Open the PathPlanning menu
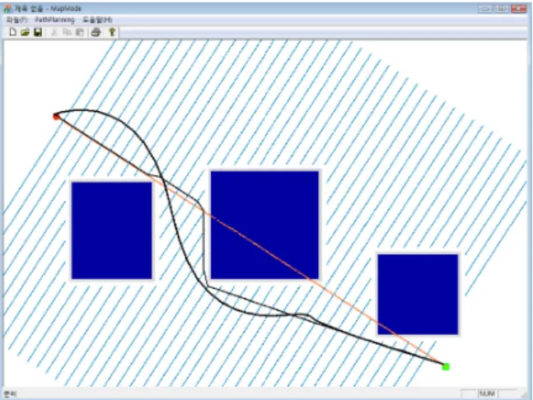Screen dimensions: 533x400 point(54,20)
